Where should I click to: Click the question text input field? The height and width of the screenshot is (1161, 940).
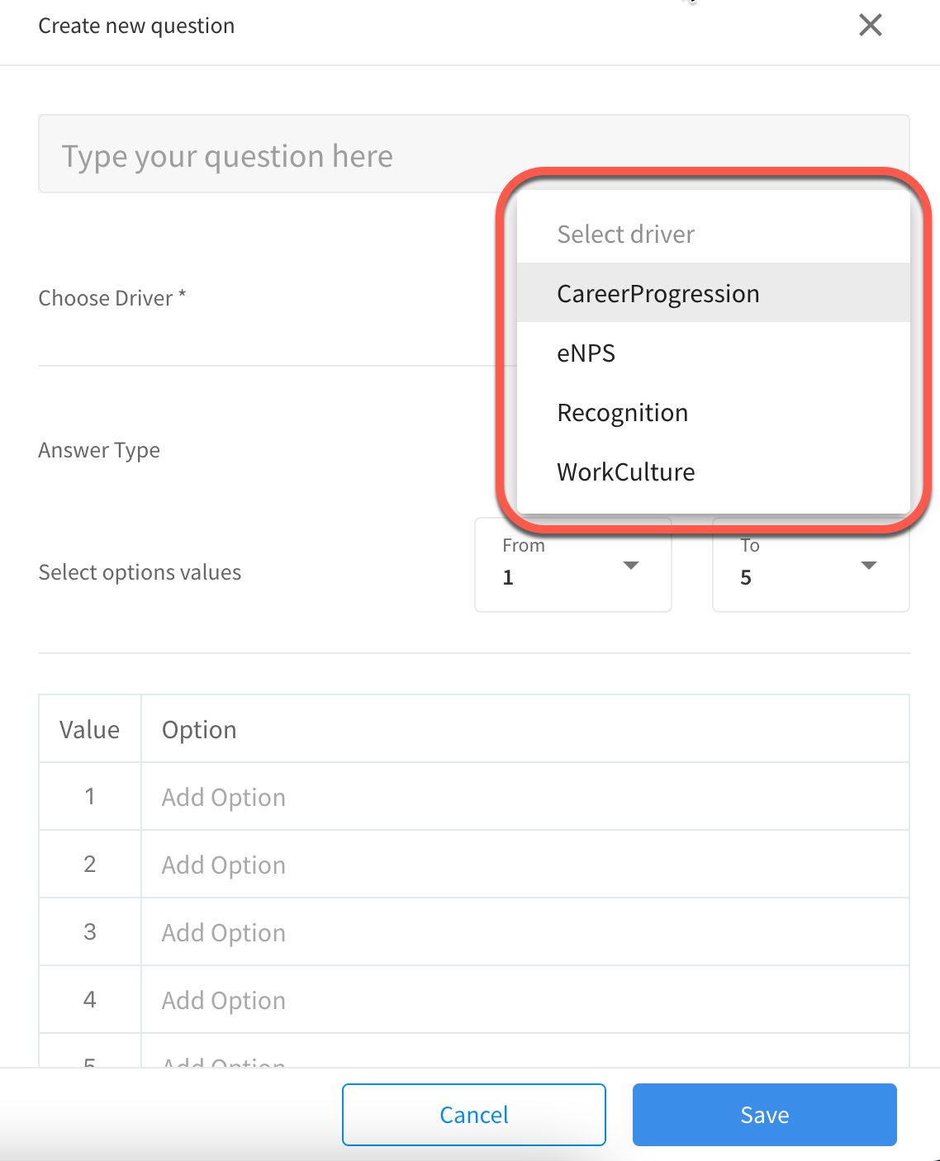click(474, 154)
